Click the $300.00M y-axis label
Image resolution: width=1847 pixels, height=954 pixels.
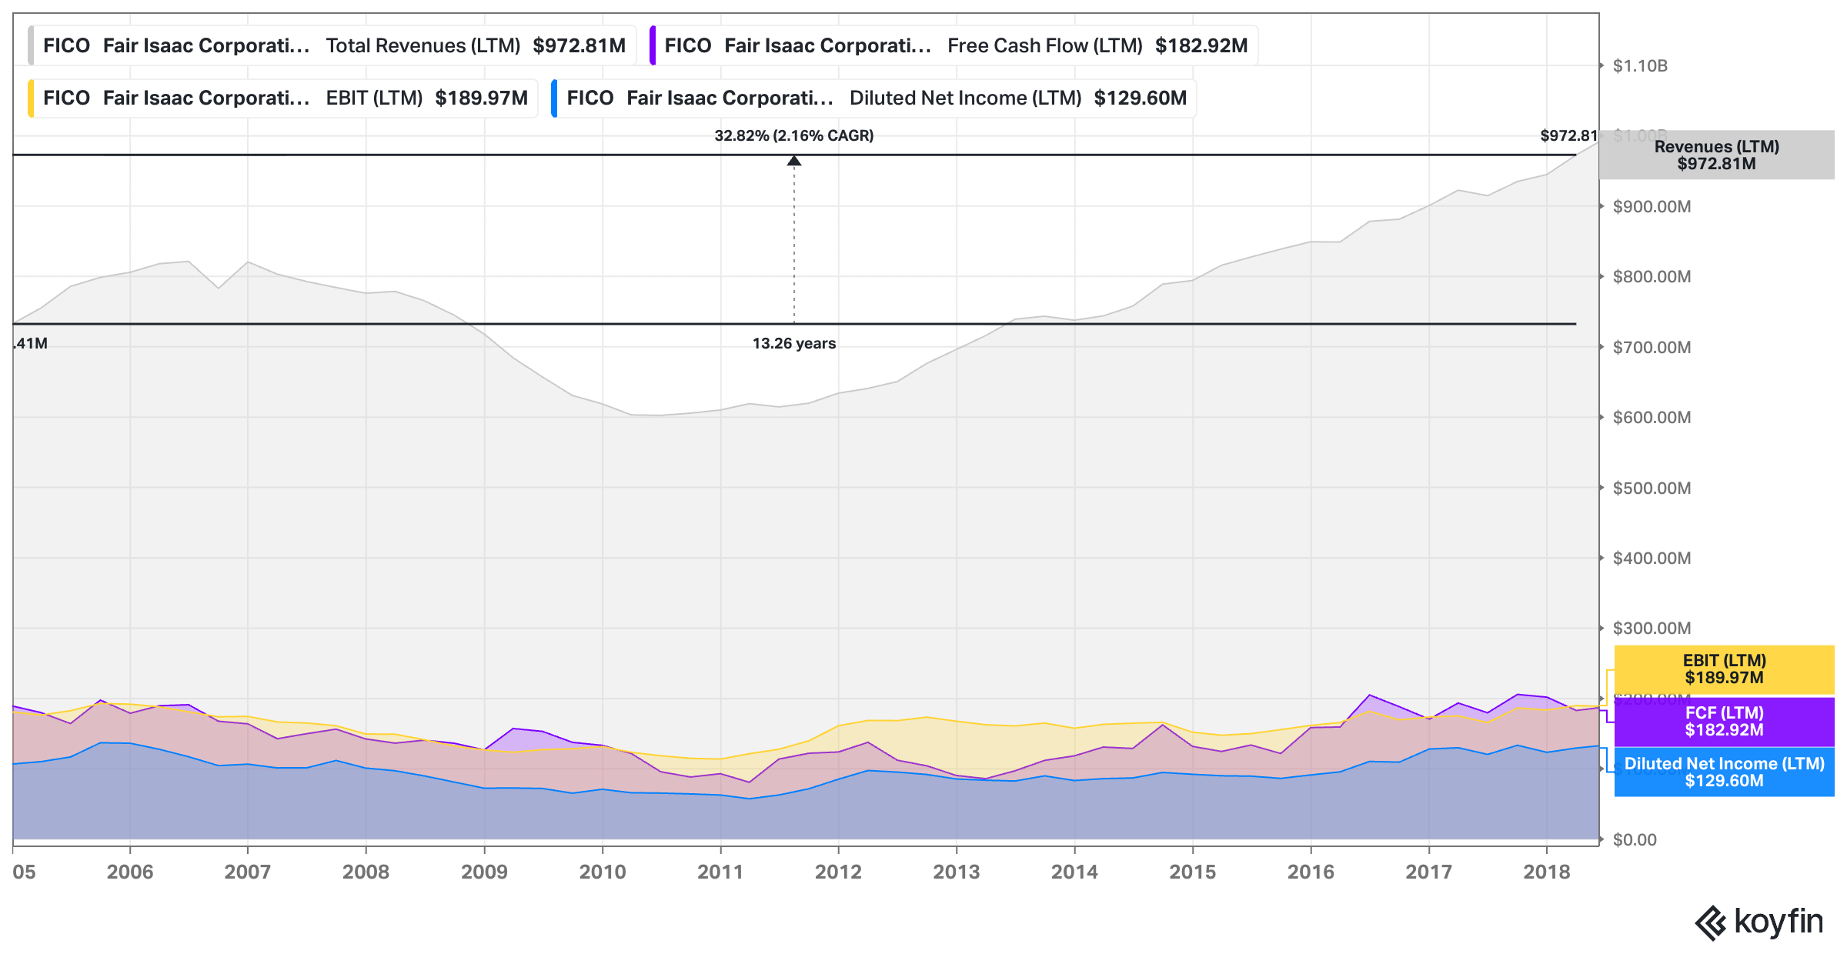[1652, 628]
